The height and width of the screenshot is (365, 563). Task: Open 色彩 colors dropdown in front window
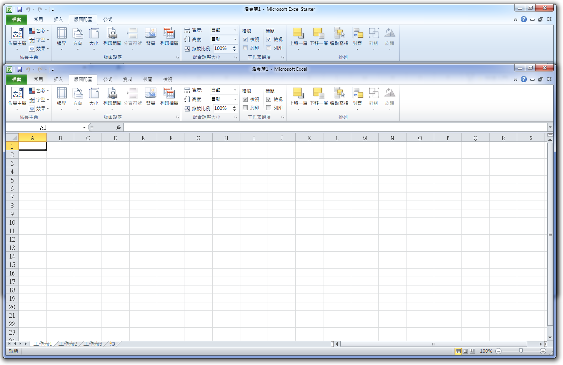(39, 90)
